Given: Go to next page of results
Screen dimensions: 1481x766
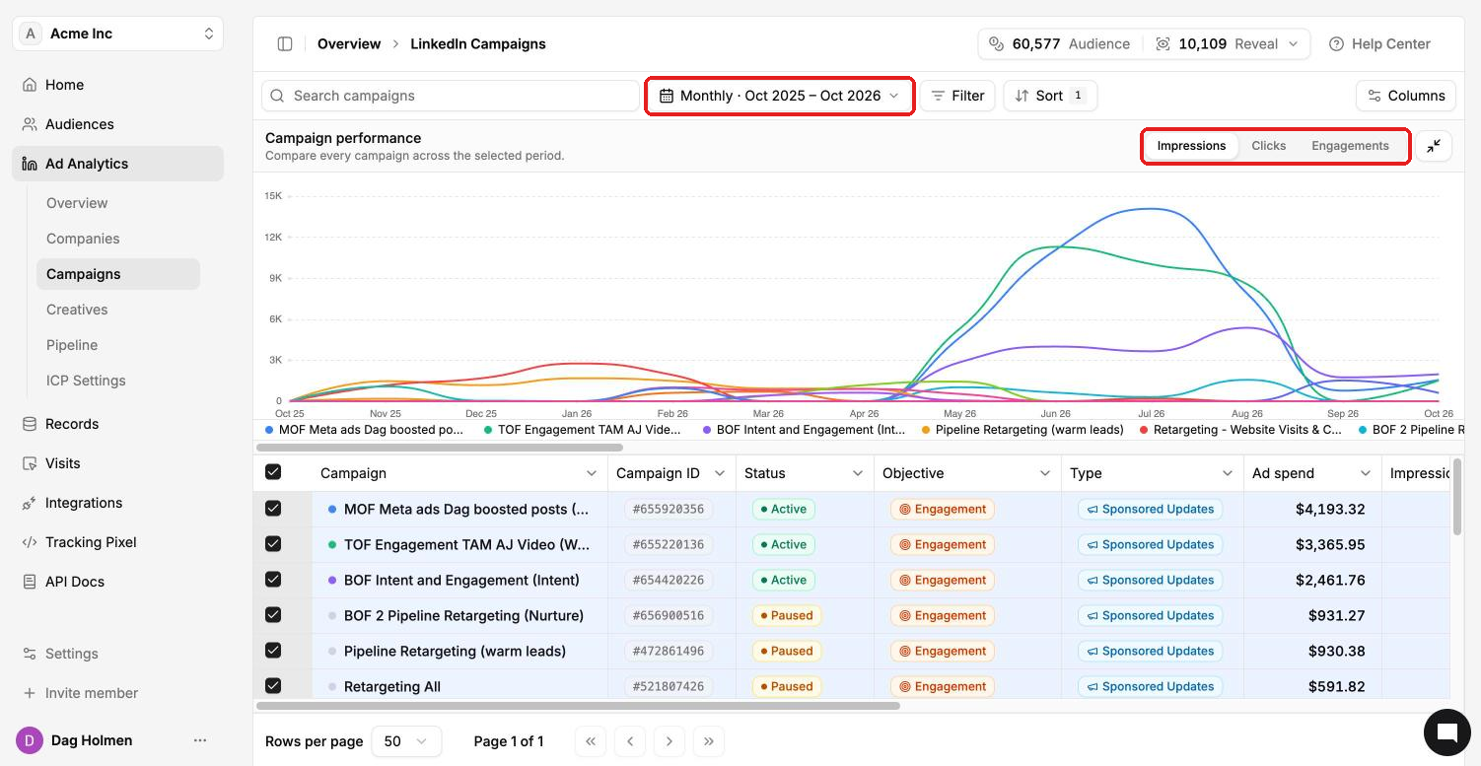Looking at the screenshot, I should click(x=670, y=741).
